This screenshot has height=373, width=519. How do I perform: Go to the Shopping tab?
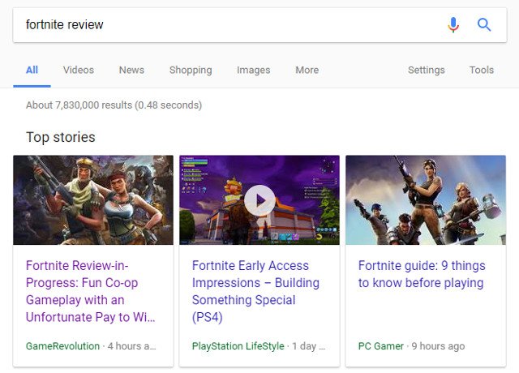pyautogui.click(x=191, y=71)
